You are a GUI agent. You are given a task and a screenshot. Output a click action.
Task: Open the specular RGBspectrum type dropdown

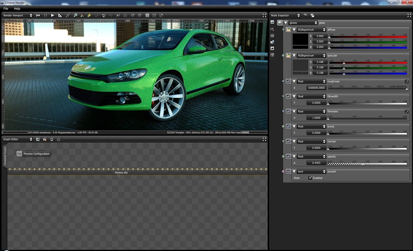tap(311, 56)
